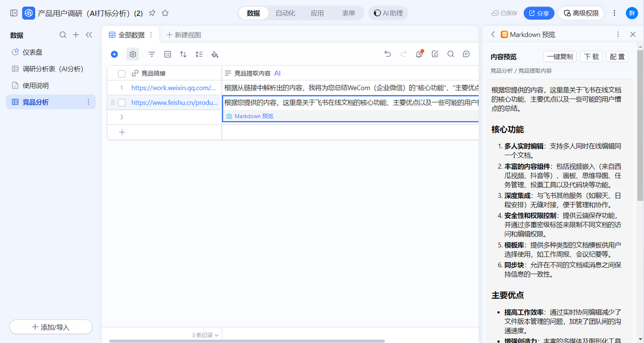644x343 pixels.
Task: Switch to the 表单 tab
Action: click(x=349, y=13)
